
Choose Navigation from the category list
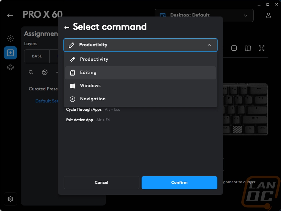(140, 99)
